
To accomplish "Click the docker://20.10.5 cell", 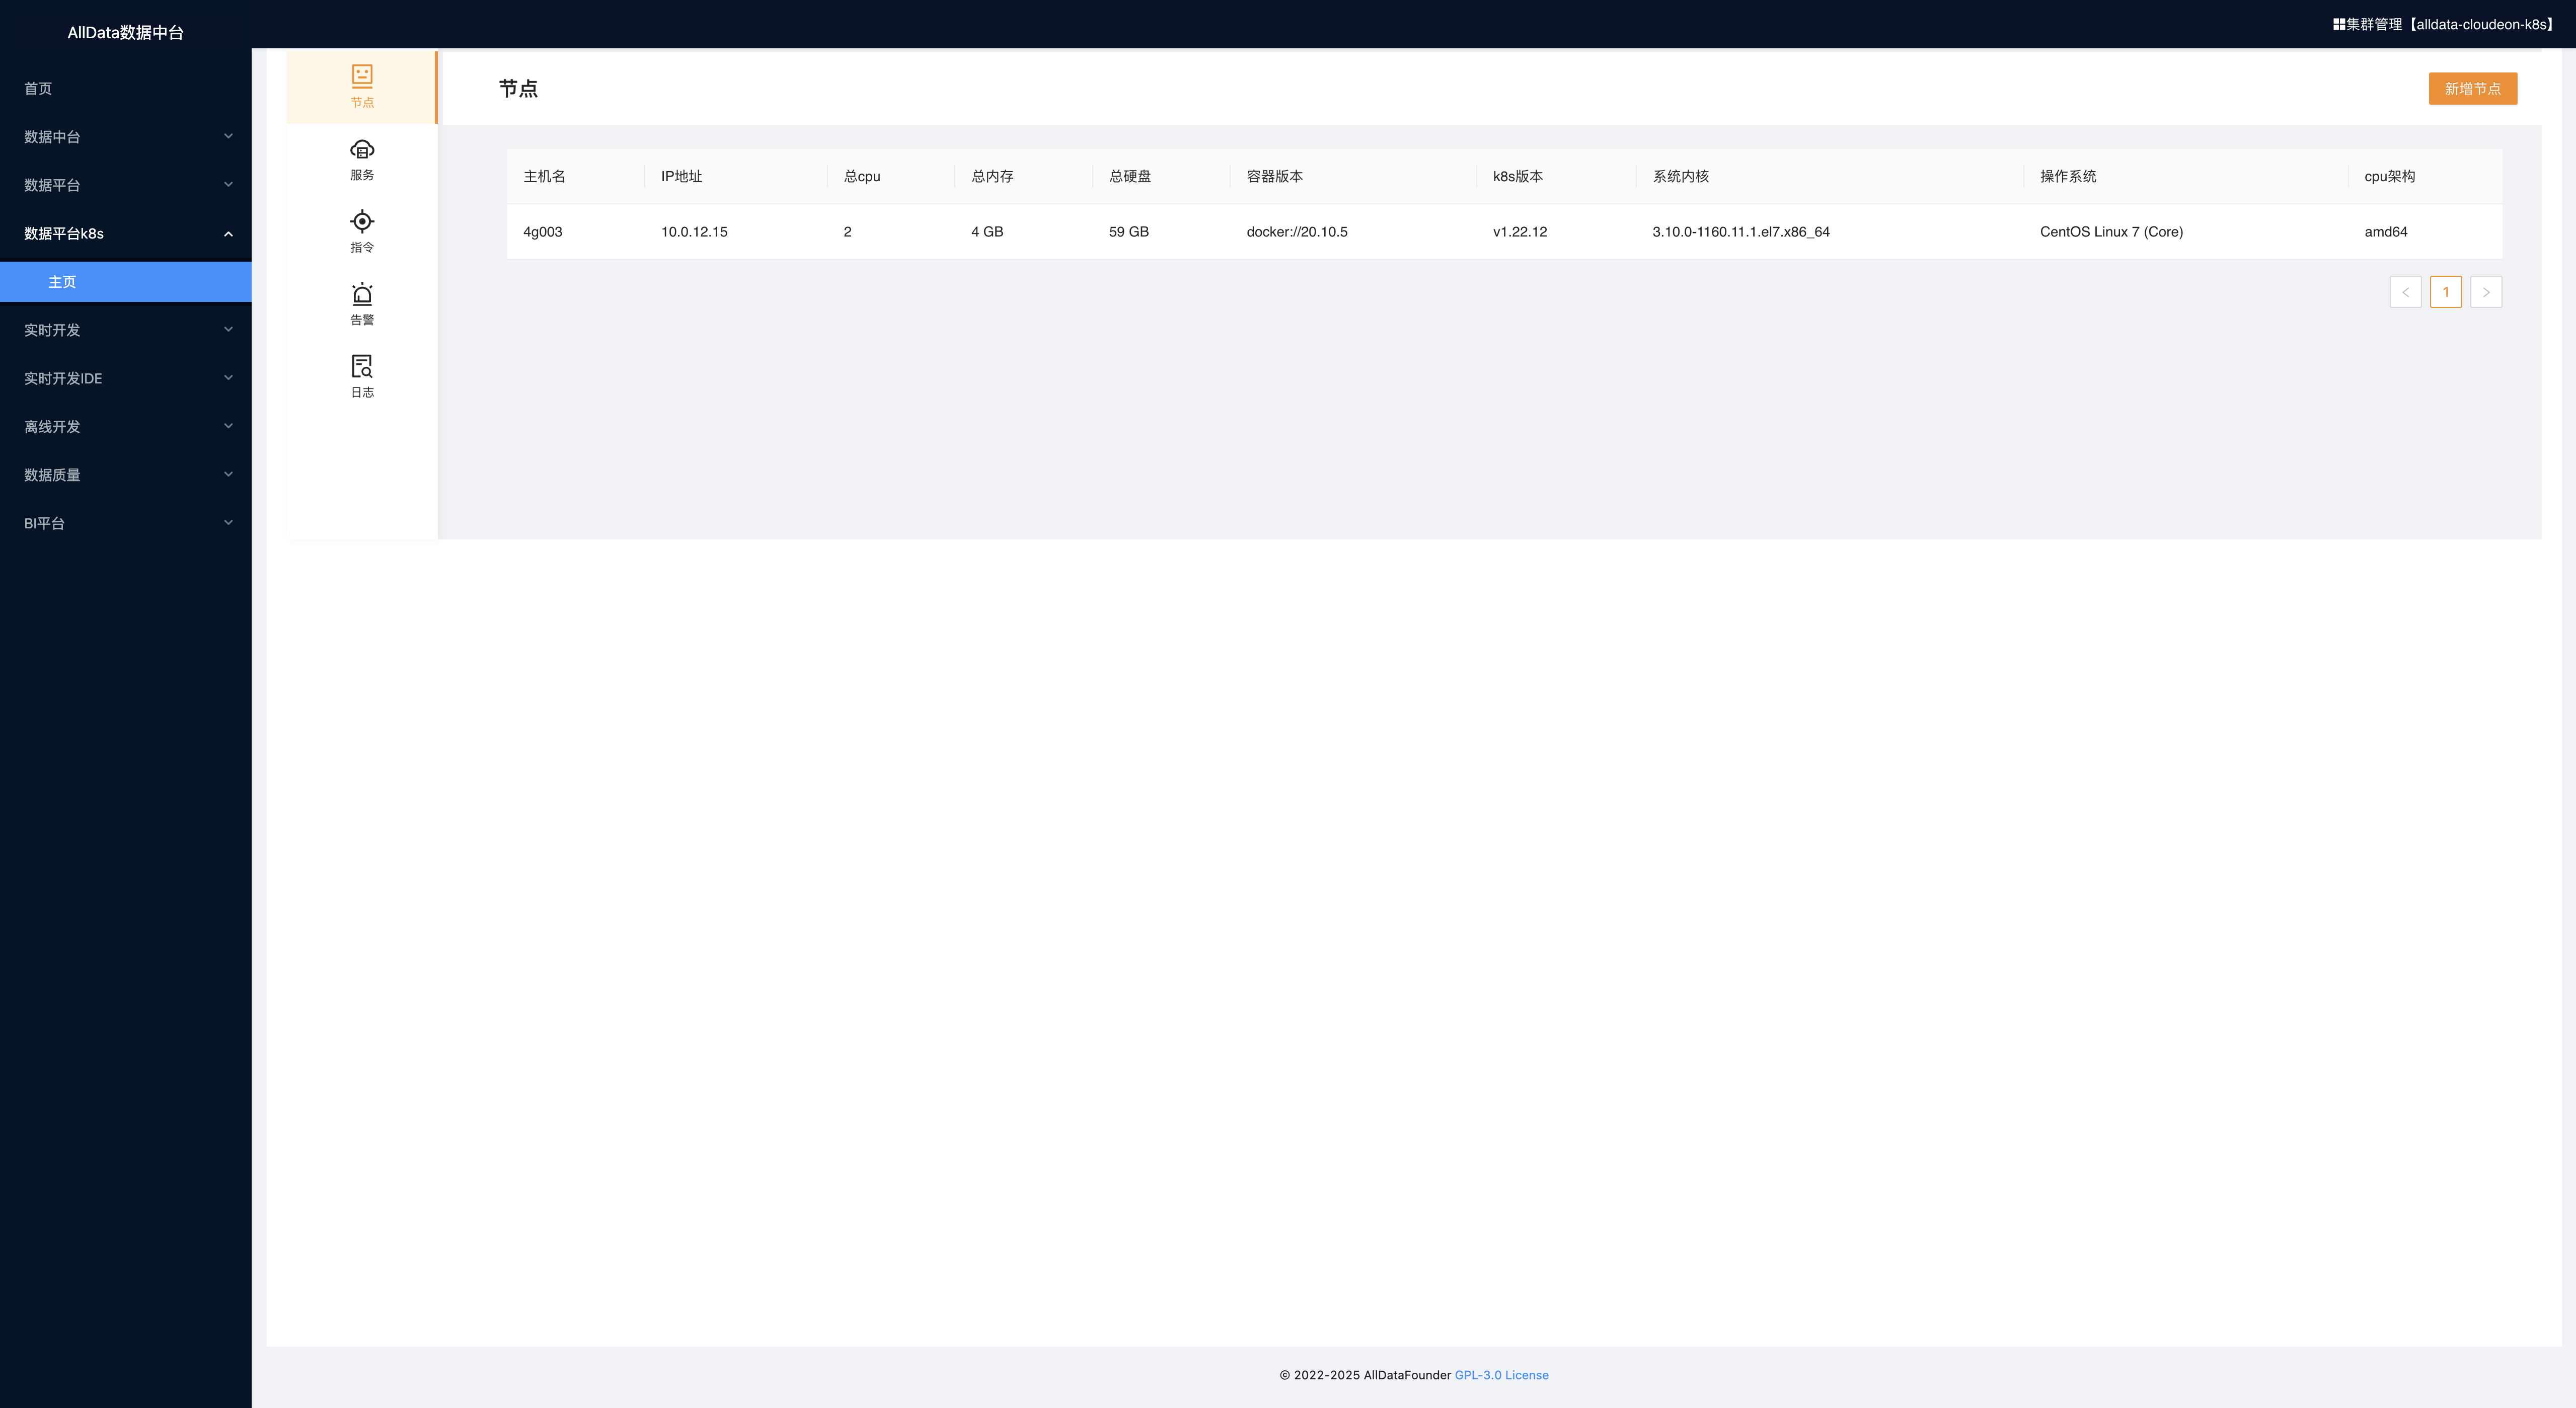I will 1297,231.
